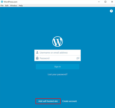Image resolution: width=115 pixels, height=108 pixels.
Task: Toggle password visibility with the eye icon
Action: coord(78,58)
